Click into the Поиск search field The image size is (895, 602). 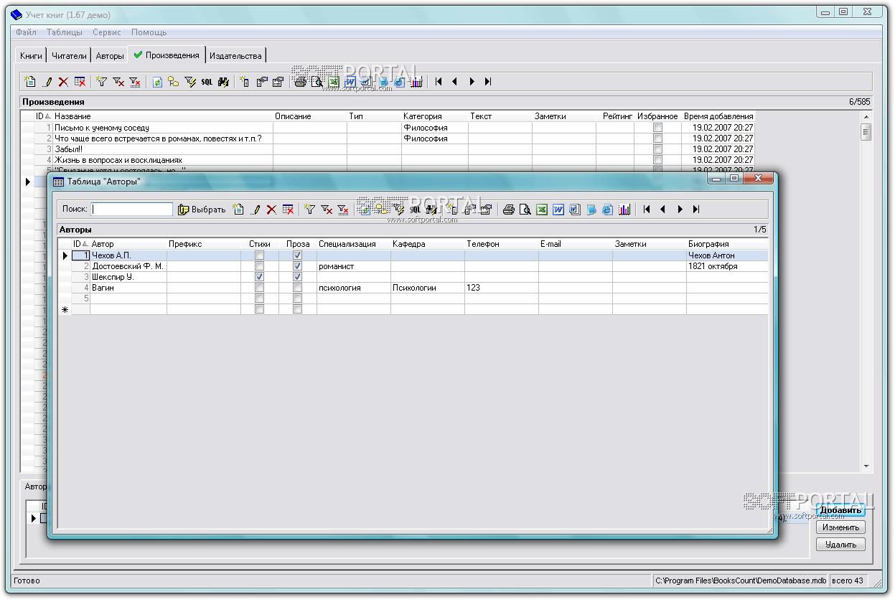tap(132, 210)
